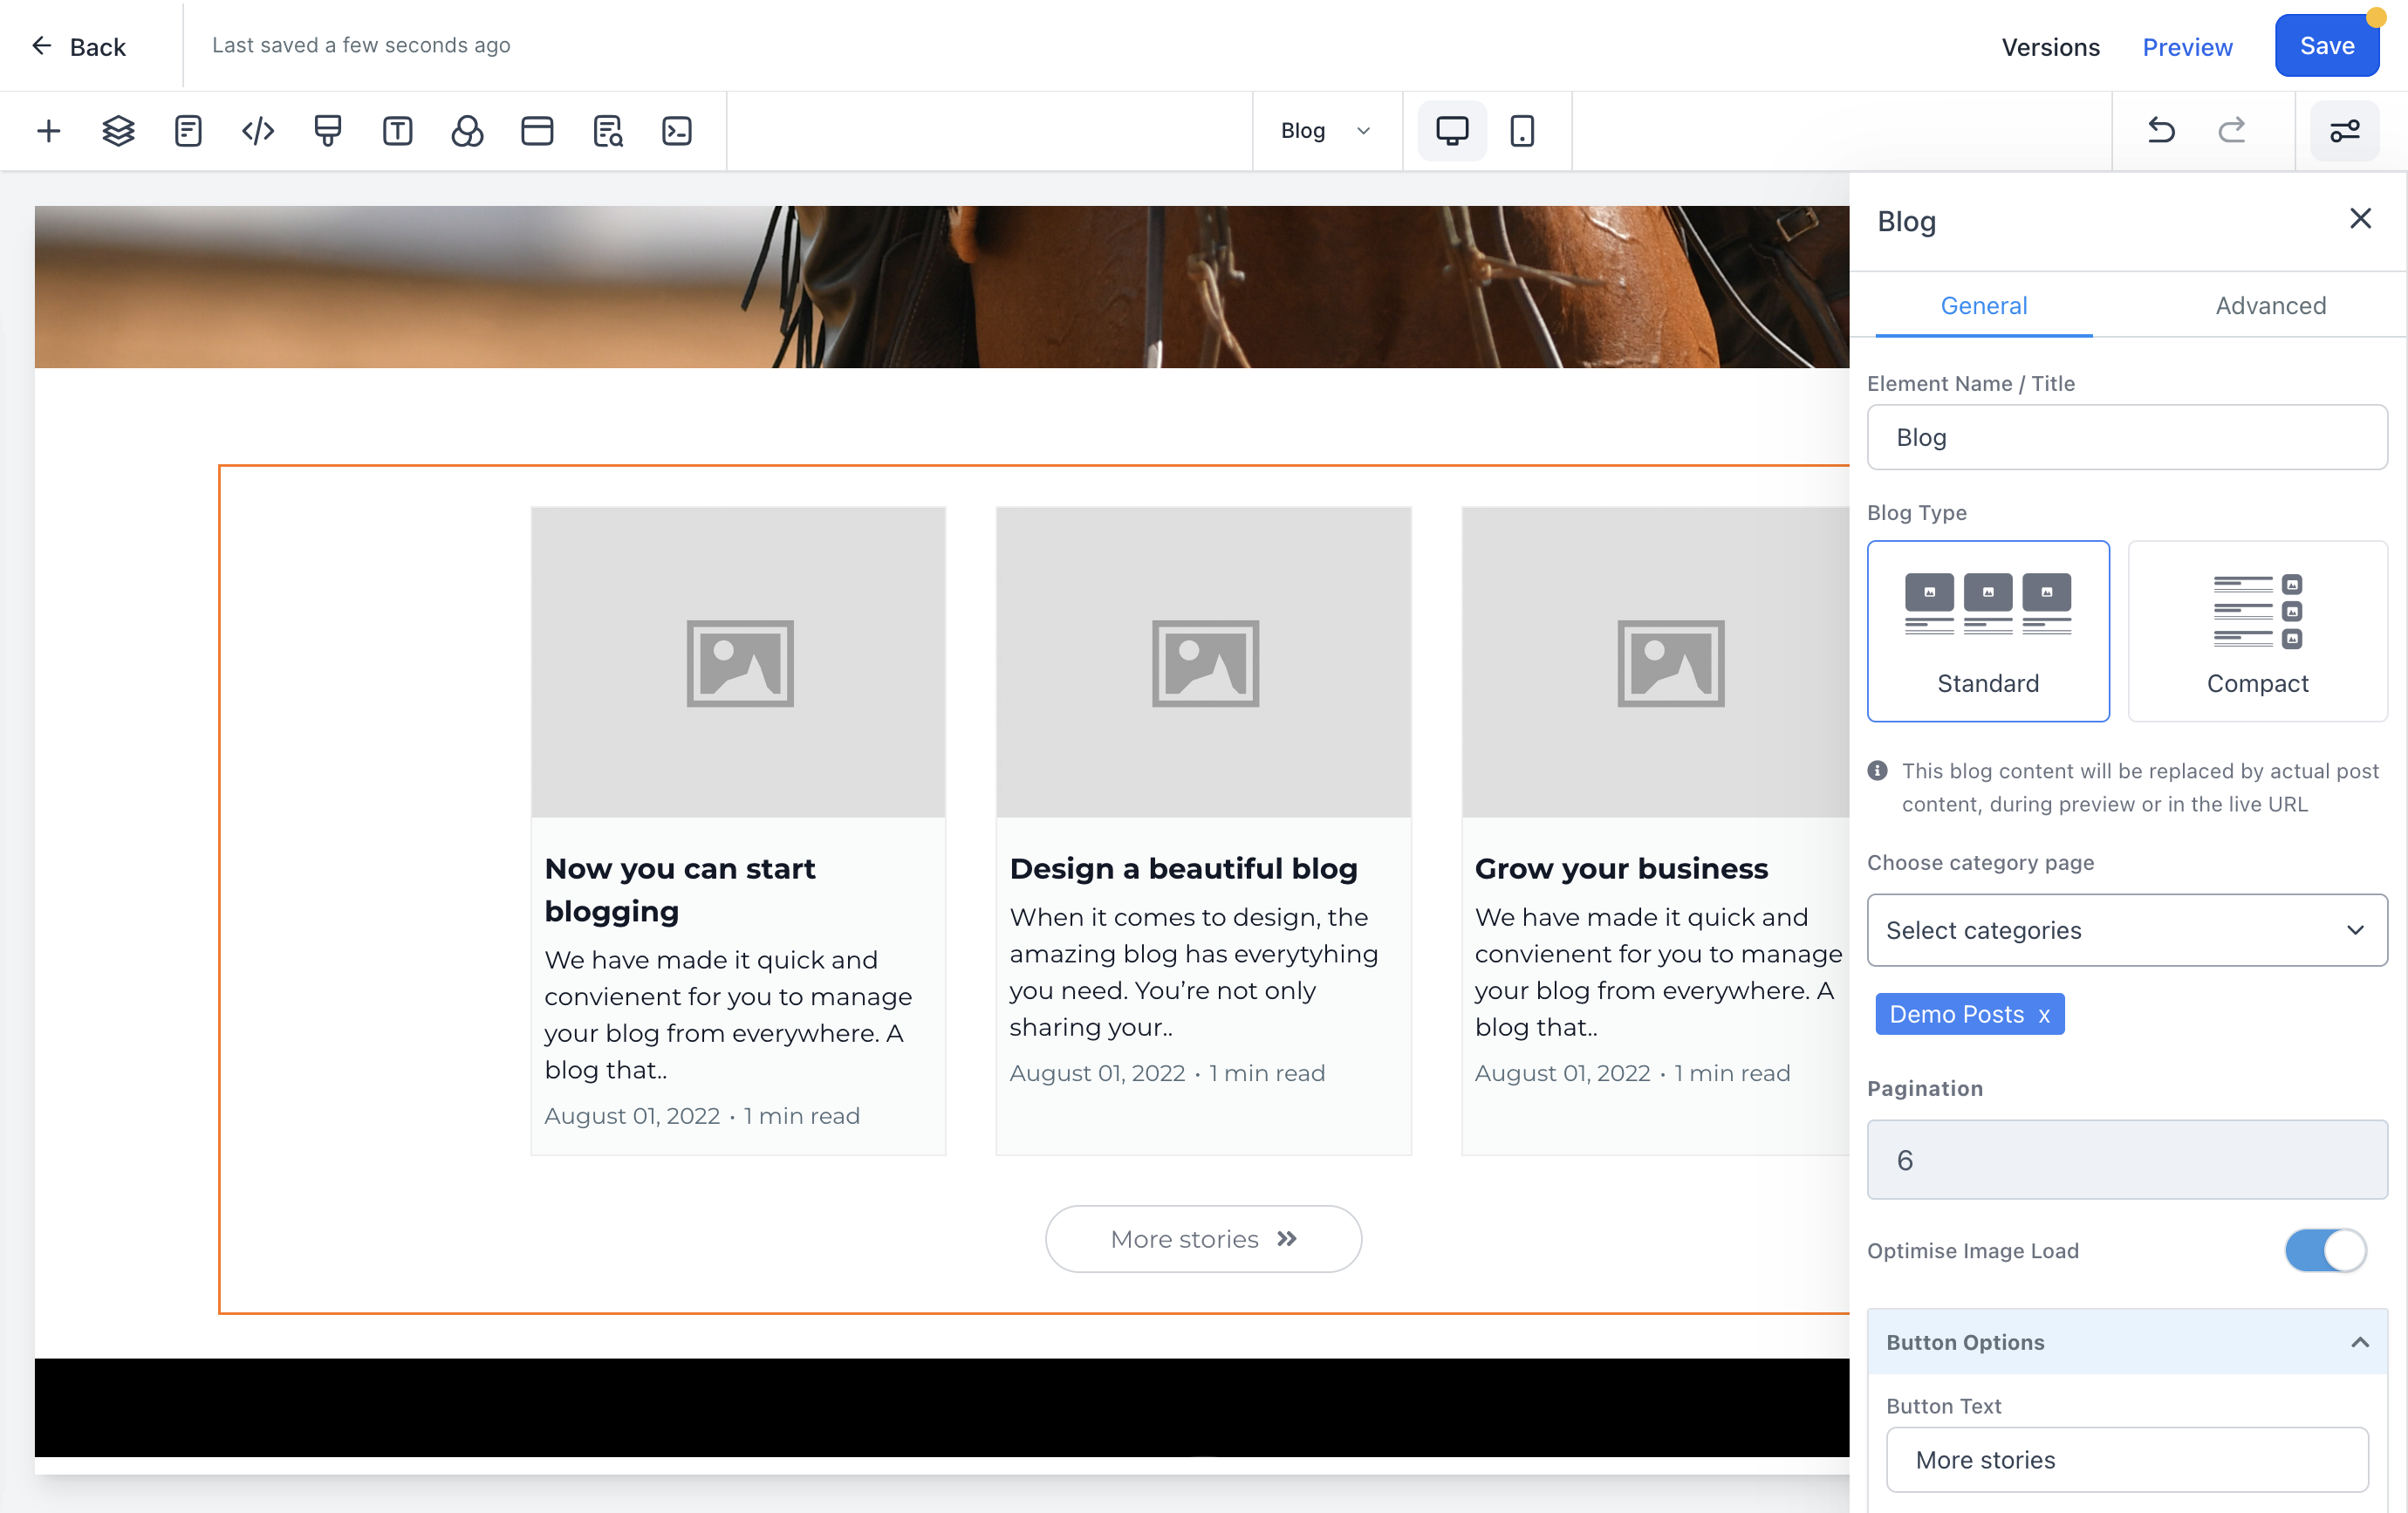This screenshot has height=1513, width=2408.
Task: Undo the last change
Action: tap(2161, 131)
